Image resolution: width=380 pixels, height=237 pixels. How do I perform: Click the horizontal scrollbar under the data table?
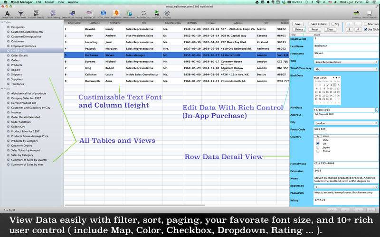[x=135, y=206]
